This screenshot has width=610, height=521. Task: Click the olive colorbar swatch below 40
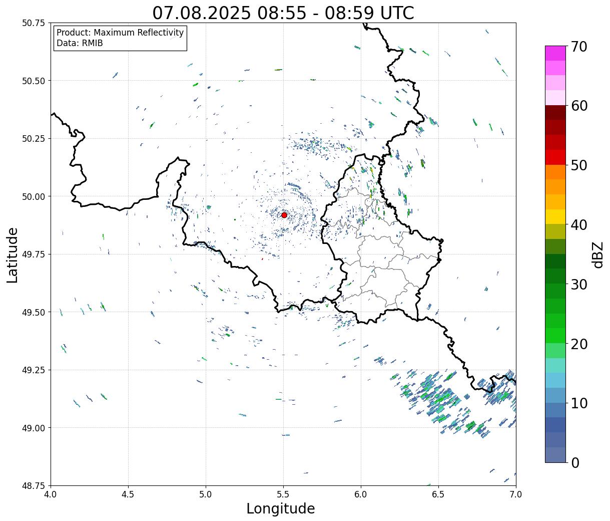pos(555,231)
